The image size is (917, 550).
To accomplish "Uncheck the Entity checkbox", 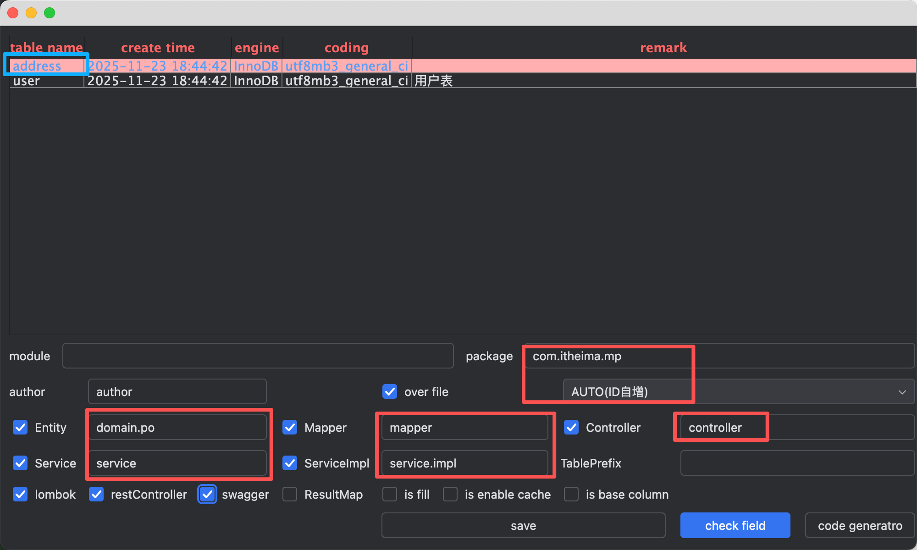I will click(x=20, y=427).
